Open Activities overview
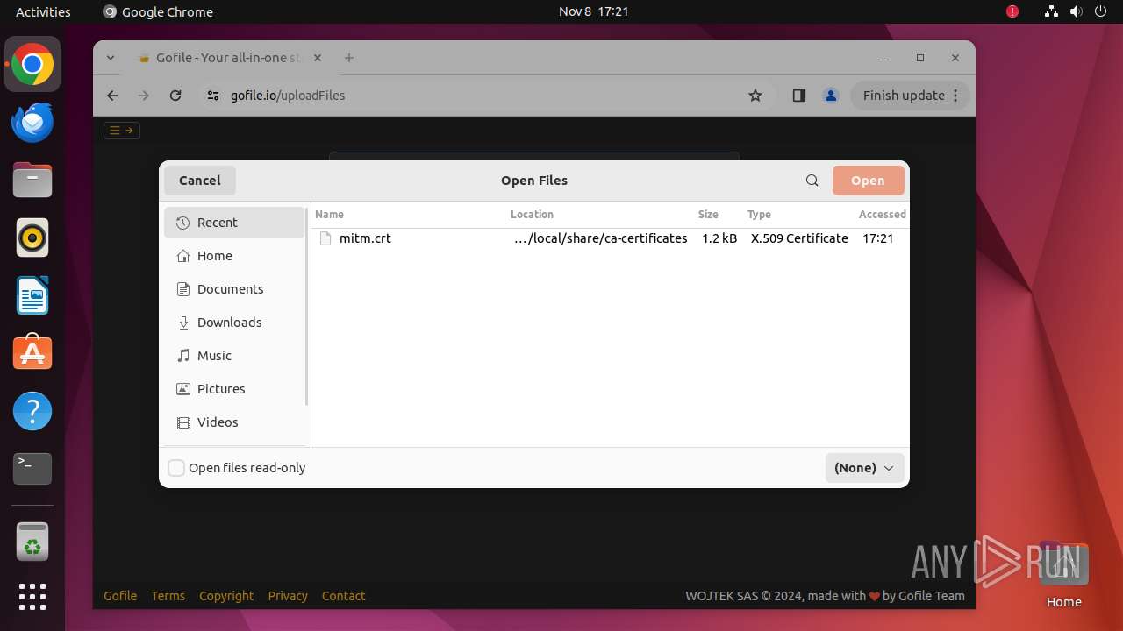Image resolution: width=1123 pixels, height=631 pixels. [43, 11]
